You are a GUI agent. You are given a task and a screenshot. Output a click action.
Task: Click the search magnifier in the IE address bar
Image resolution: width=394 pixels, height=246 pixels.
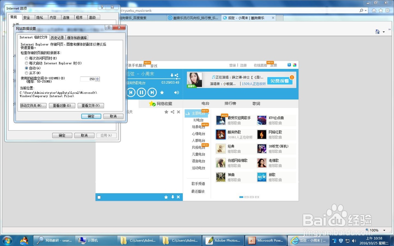361,10
